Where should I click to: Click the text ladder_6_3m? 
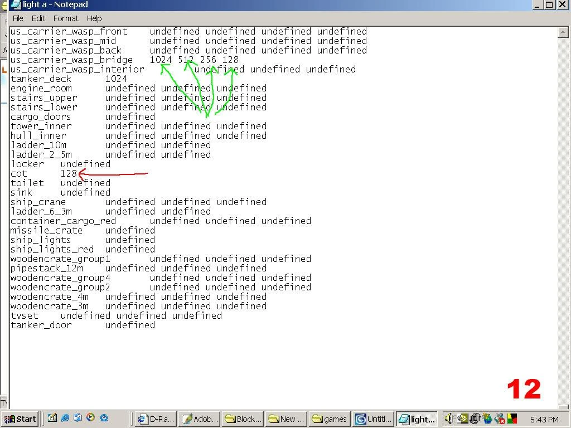coord(41,211)
